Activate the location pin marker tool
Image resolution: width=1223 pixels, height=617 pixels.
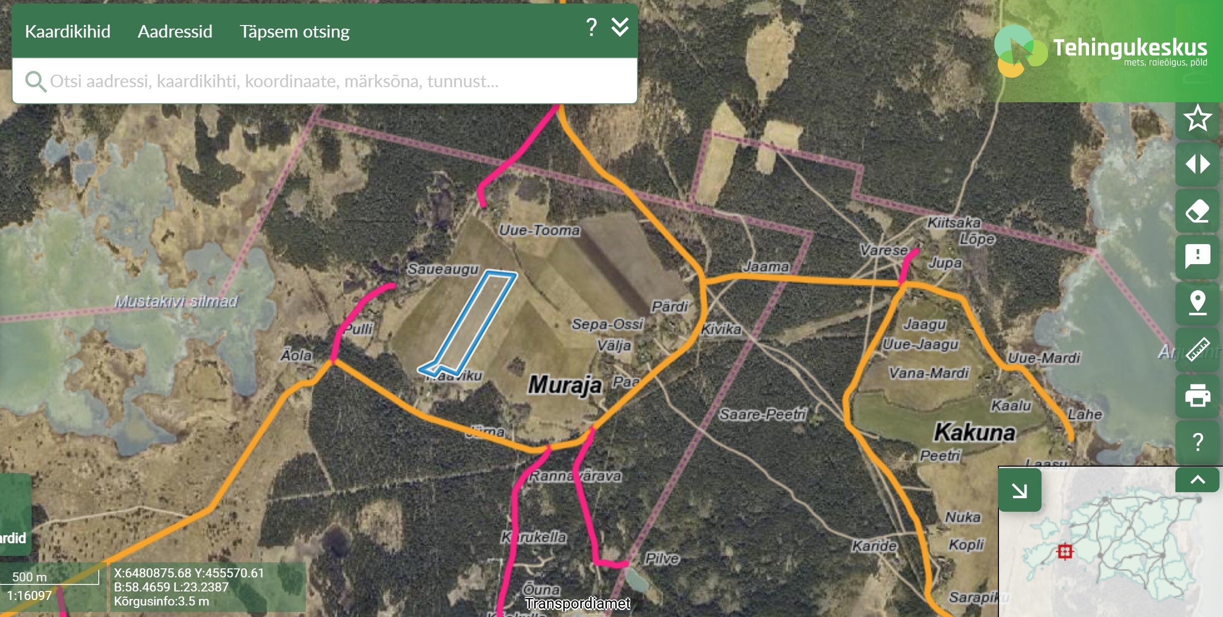1197,303
